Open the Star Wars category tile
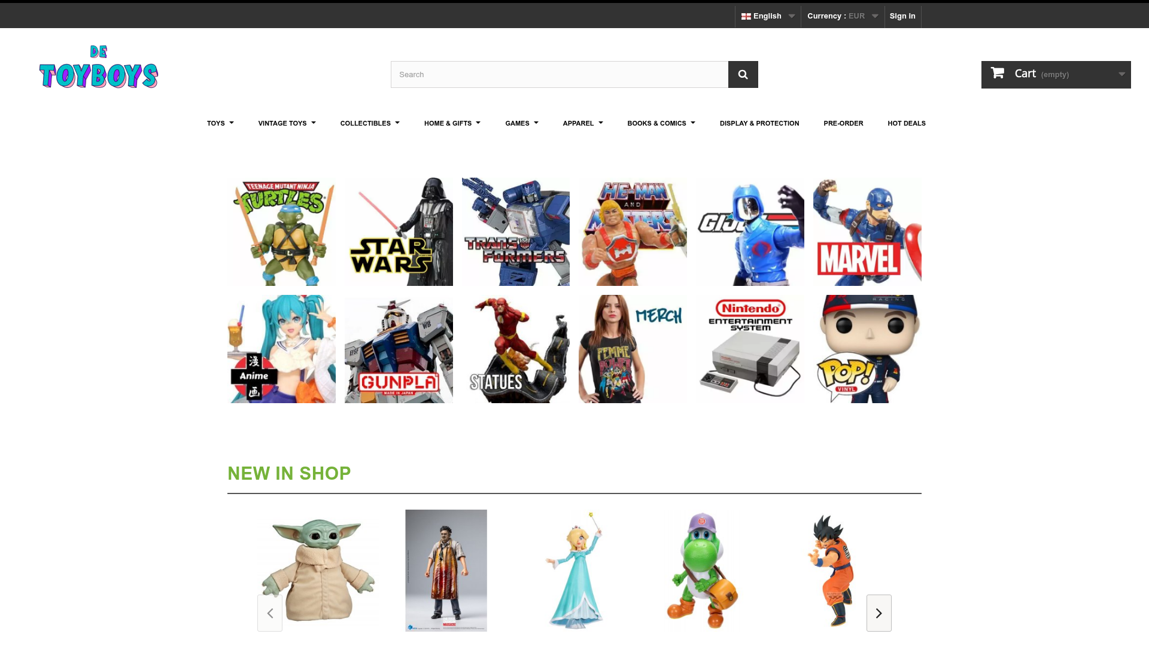Viewport: 1149px width, 646px height. tap(399, 231)
